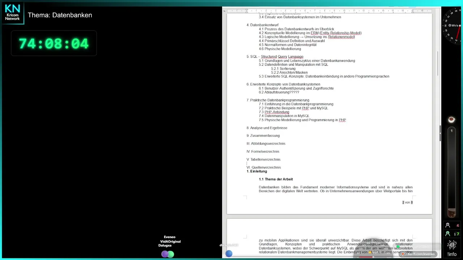Click '7.3 PHP-Anbindung'
This screenshot has width=463, height=260.
click(x=274, y=112)
